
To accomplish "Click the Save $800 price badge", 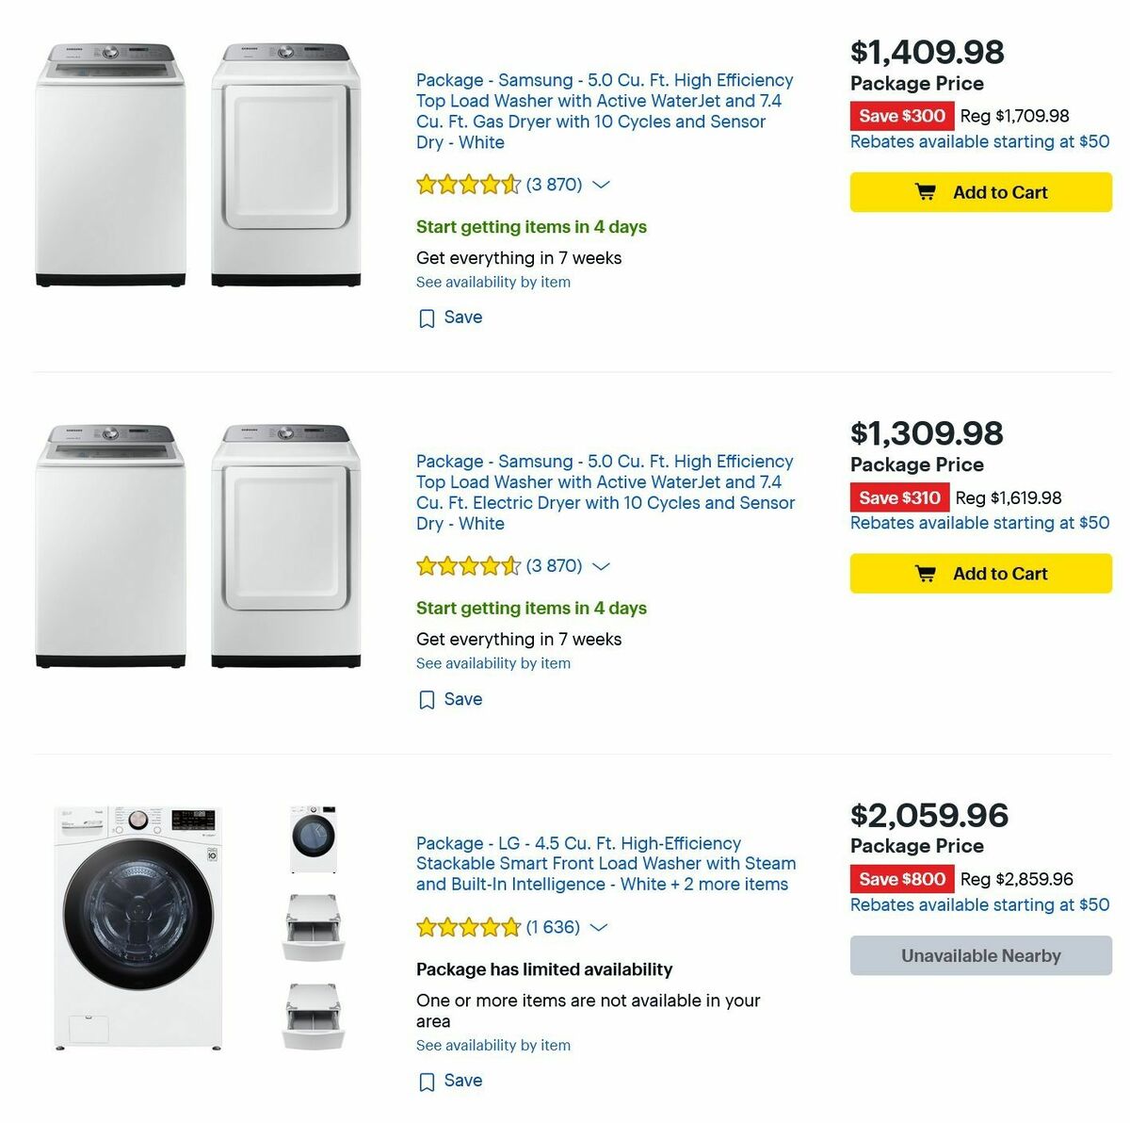I will 902,879.
